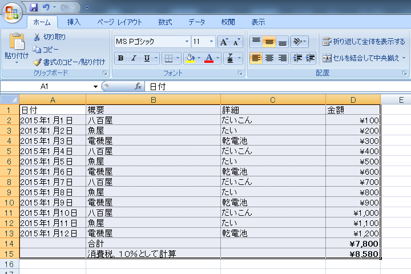This screenshot has width=411, height=274.
Task: Open the font name dropdown
Action: (187, 42)
